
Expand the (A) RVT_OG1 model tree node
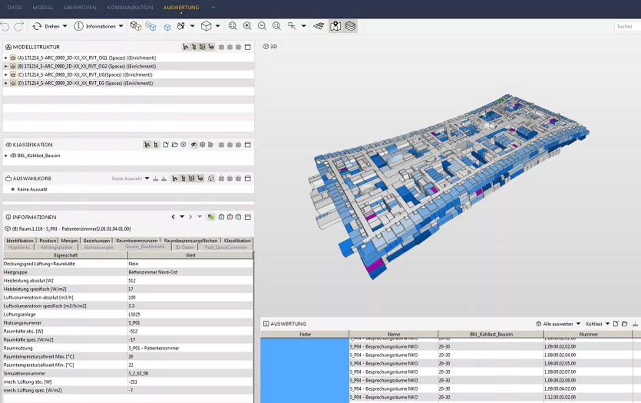(6, 58)
